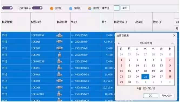Click the length value 4,190
Screen dimensions: 180x102
tap(109, 55)
